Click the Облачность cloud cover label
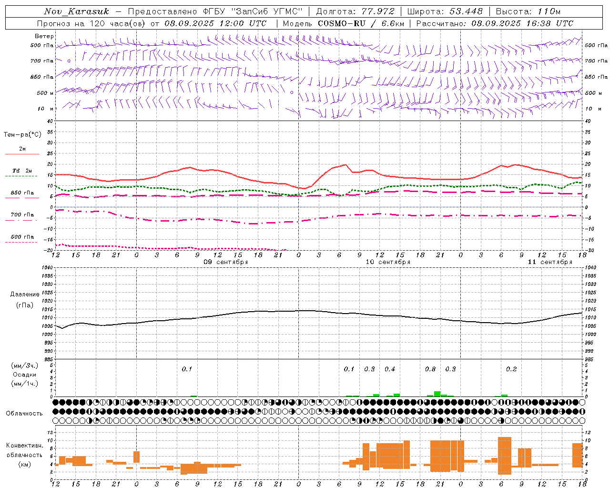610x488 pixels. [x=24, y=414]
